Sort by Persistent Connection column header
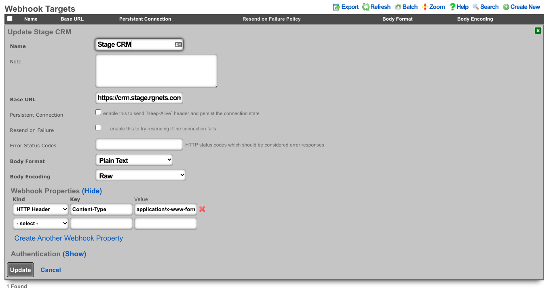Screen dimensions: 549x291 coord(145,19)
